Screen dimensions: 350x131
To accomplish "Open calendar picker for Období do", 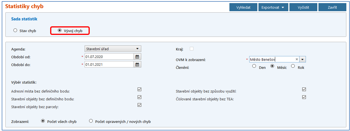I will point(137,65).
